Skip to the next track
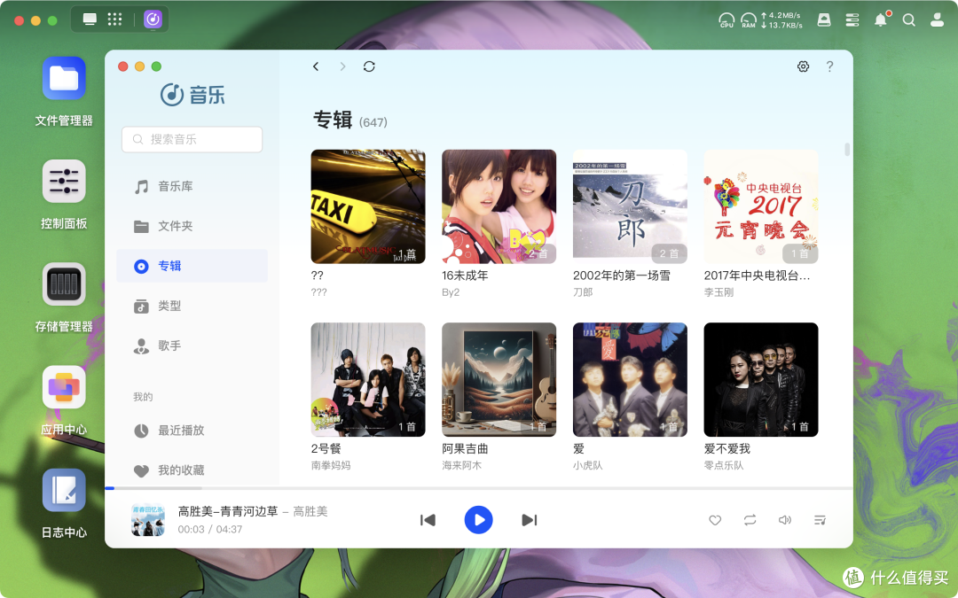 529,520
